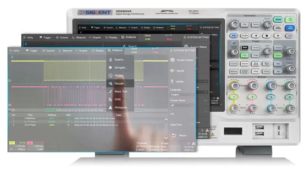Choose the Mask Test icon entry
The image size is (308, 180).
coord(110,91)
